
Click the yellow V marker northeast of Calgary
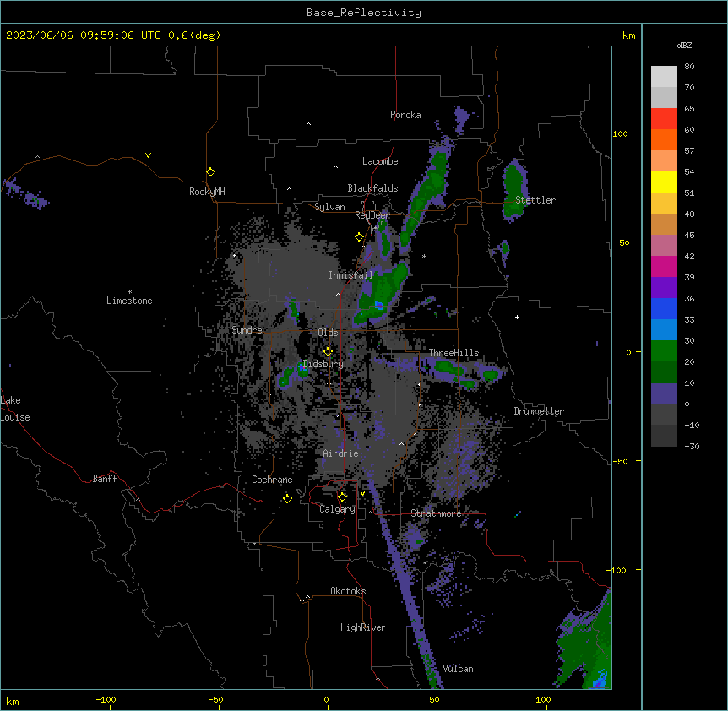tap(362, 493)
